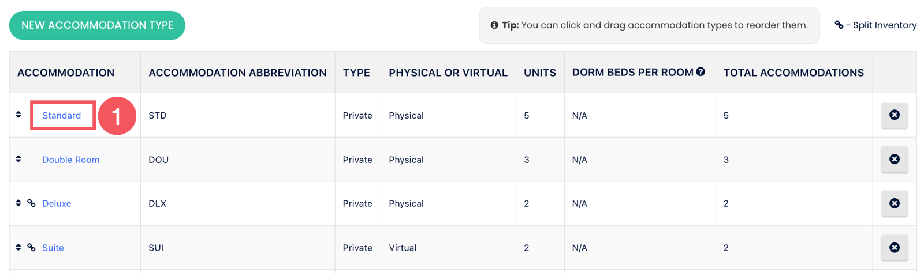The image size is (924, 273).
Task: Open the Standard accommodation link
Action: point(61,115)
